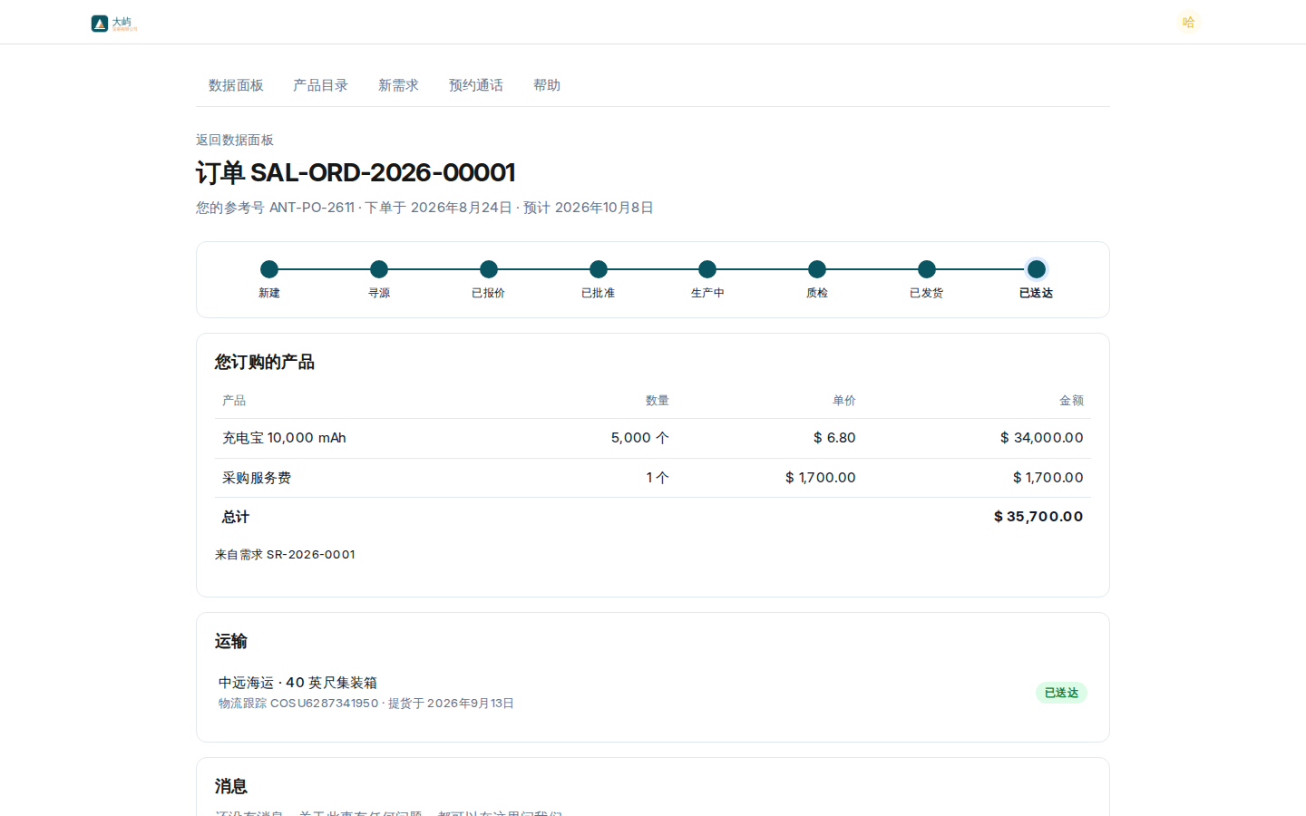1306x816 pixels.
Task: Switch to the 产品目录 tab
Action: coord(320,85)
